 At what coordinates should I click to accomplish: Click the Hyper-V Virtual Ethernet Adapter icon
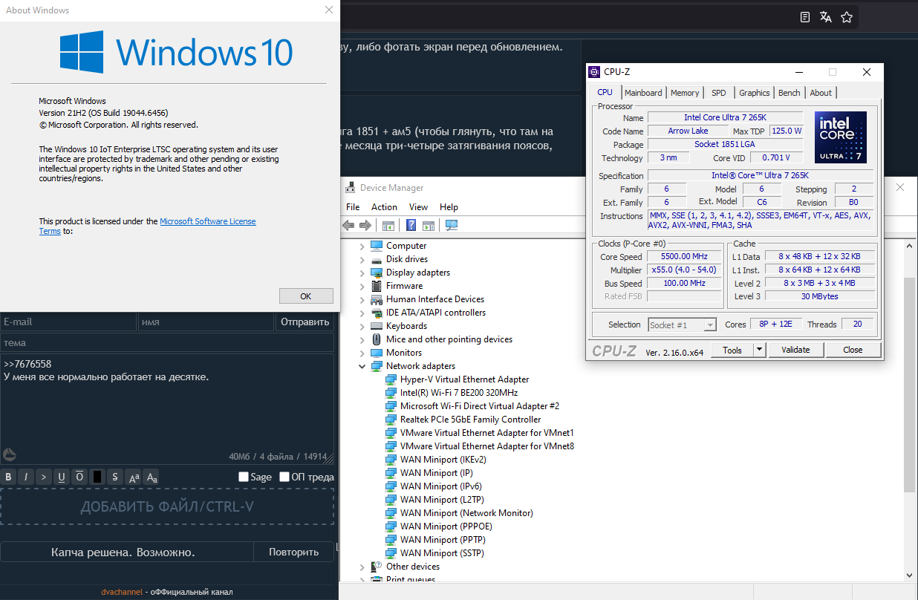click(x=391, y=379)
